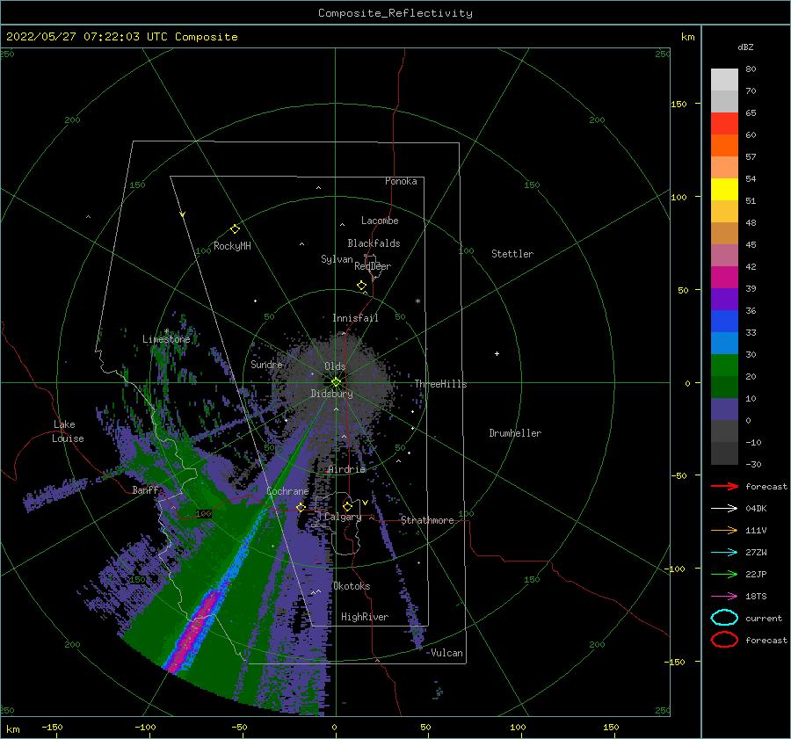Click the Composite_Reflectivity title text
Image resolution: width=791 pixels, height=739 pixels.
395,13
